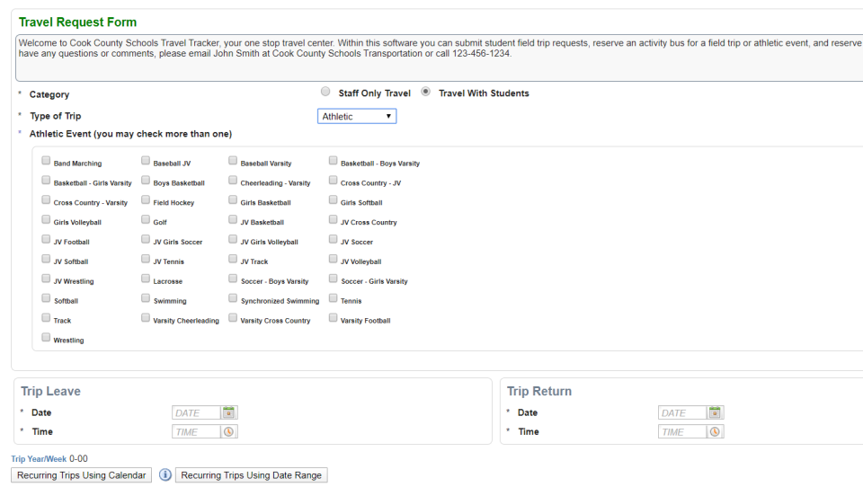Check Basketball - Boys Varsity checkbox

coord(333,161)
